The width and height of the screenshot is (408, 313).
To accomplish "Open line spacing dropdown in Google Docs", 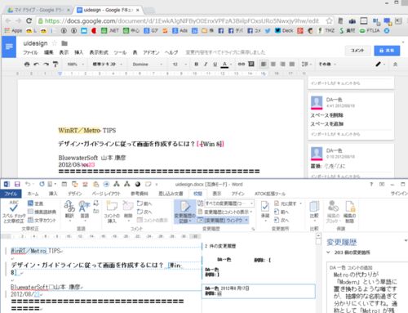I will 306,64.
